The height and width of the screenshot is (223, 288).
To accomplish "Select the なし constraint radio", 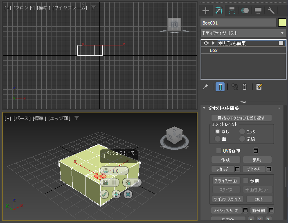I will [x=218, y=131].
